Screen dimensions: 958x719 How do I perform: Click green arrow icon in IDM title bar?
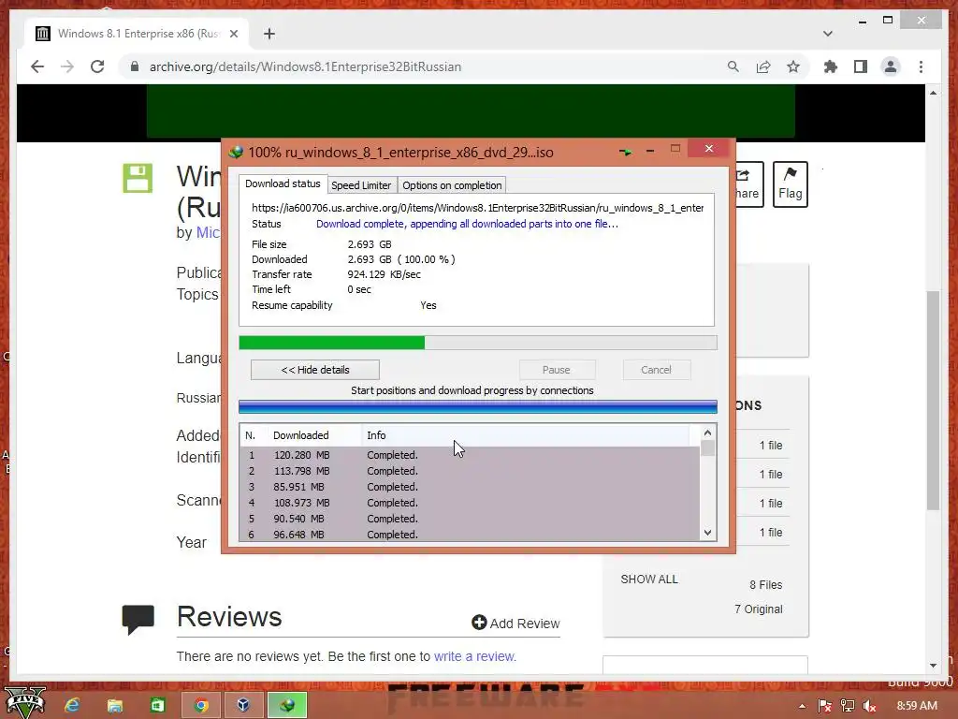(x=625, y=152)
